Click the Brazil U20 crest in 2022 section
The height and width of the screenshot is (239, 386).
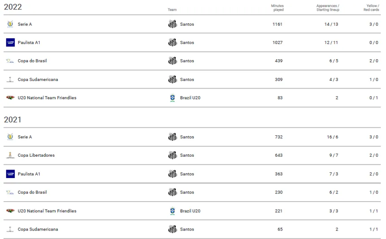(x=173, y=98)
